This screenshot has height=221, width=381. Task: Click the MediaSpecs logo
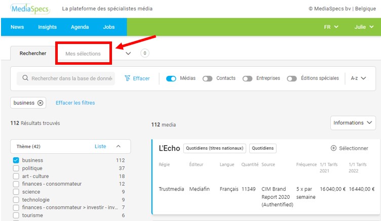point(29,9)
